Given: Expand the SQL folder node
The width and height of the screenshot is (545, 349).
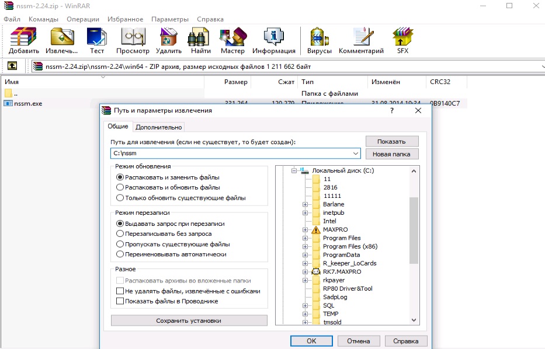Looking at the screenshot, I should [305, 305].
